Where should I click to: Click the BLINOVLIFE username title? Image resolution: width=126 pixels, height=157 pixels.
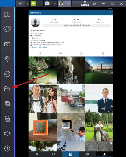point(36,13)
